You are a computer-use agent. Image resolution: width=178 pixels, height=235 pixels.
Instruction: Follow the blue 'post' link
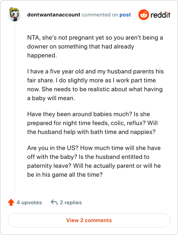coord(125,15)
